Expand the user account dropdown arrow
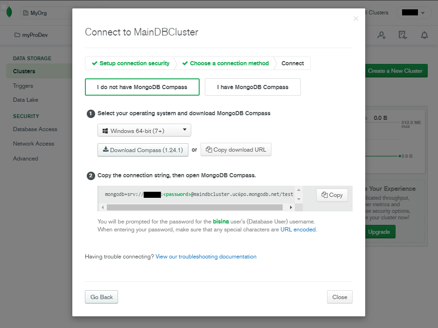 (423, 13)
